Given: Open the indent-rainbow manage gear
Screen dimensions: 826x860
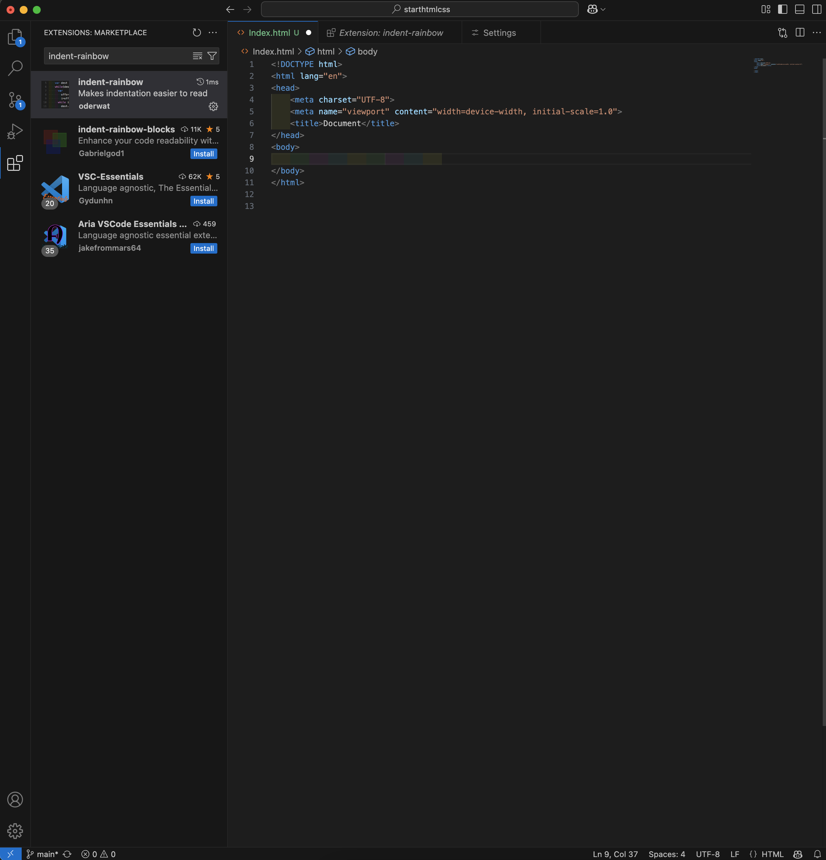Looking at the screenshot, I should 213,106.
